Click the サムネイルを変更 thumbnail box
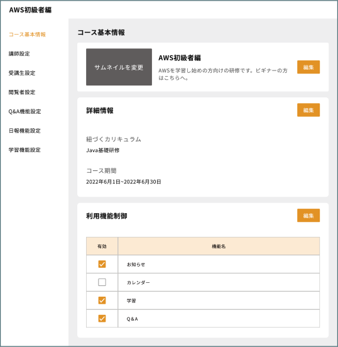The image size is (338, 347). point(119,67)
